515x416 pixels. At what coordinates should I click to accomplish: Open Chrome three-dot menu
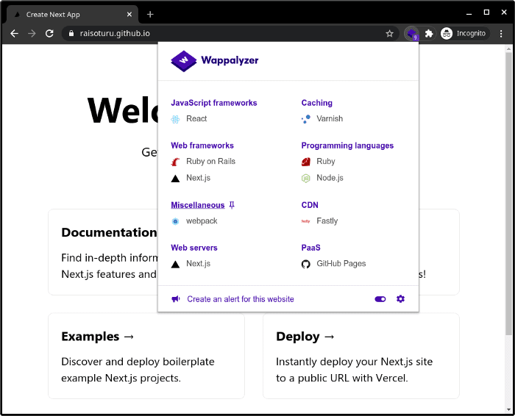coord(501,34)
